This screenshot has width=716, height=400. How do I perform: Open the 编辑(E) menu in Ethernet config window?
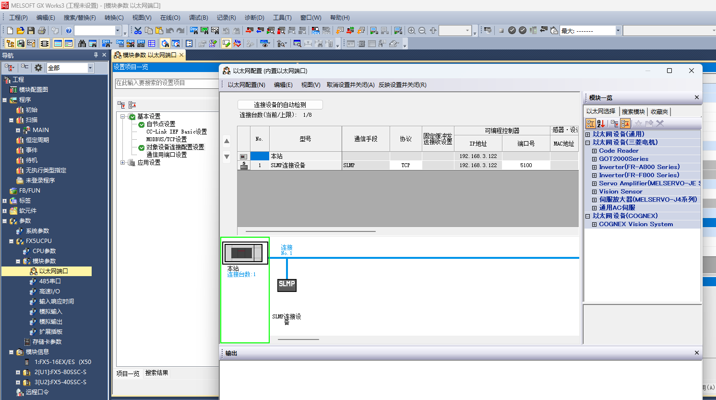pyautogui.click(x=283, y=85)
